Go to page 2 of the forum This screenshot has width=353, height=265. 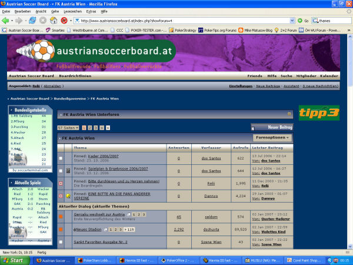pos(90,128)
